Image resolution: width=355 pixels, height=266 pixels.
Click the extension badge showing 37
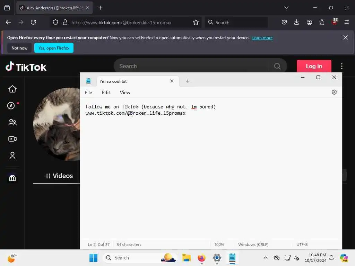335,21
